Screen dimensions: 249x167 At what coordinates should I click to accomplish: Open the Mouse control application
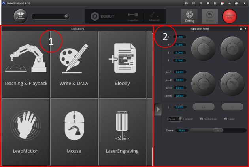coord(74,132)
